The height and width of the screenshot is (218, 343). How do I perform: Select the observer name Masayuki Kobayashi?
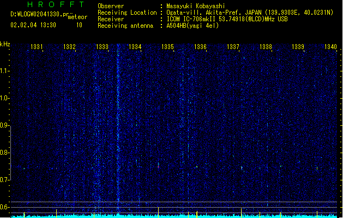pos(196,6)
